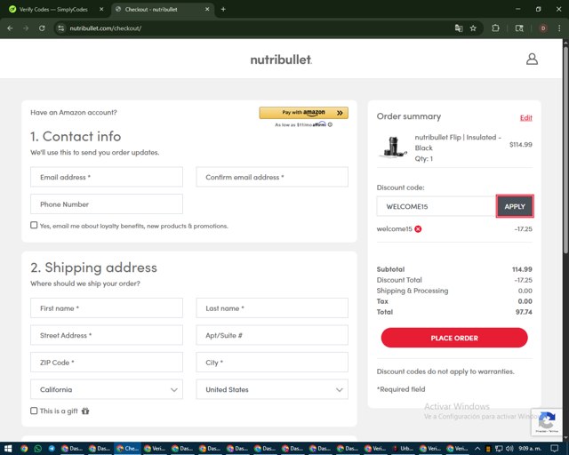
Task: Open the volume control in system tray
Action: click(509, 449)
